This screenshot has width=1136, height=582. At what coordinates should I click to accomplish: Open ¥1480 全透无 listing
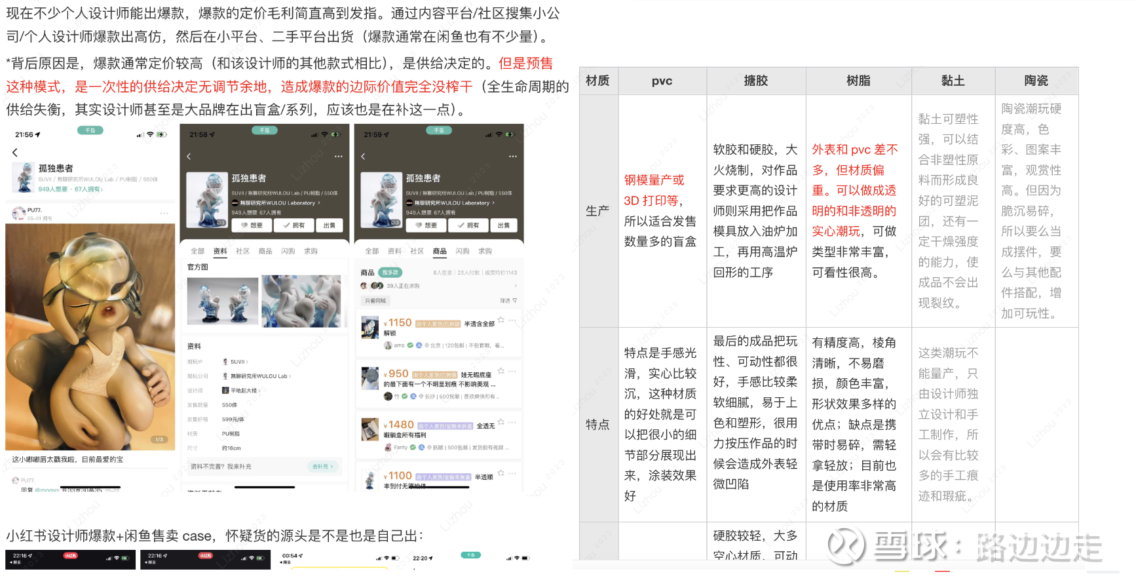(x=439, y=435)
